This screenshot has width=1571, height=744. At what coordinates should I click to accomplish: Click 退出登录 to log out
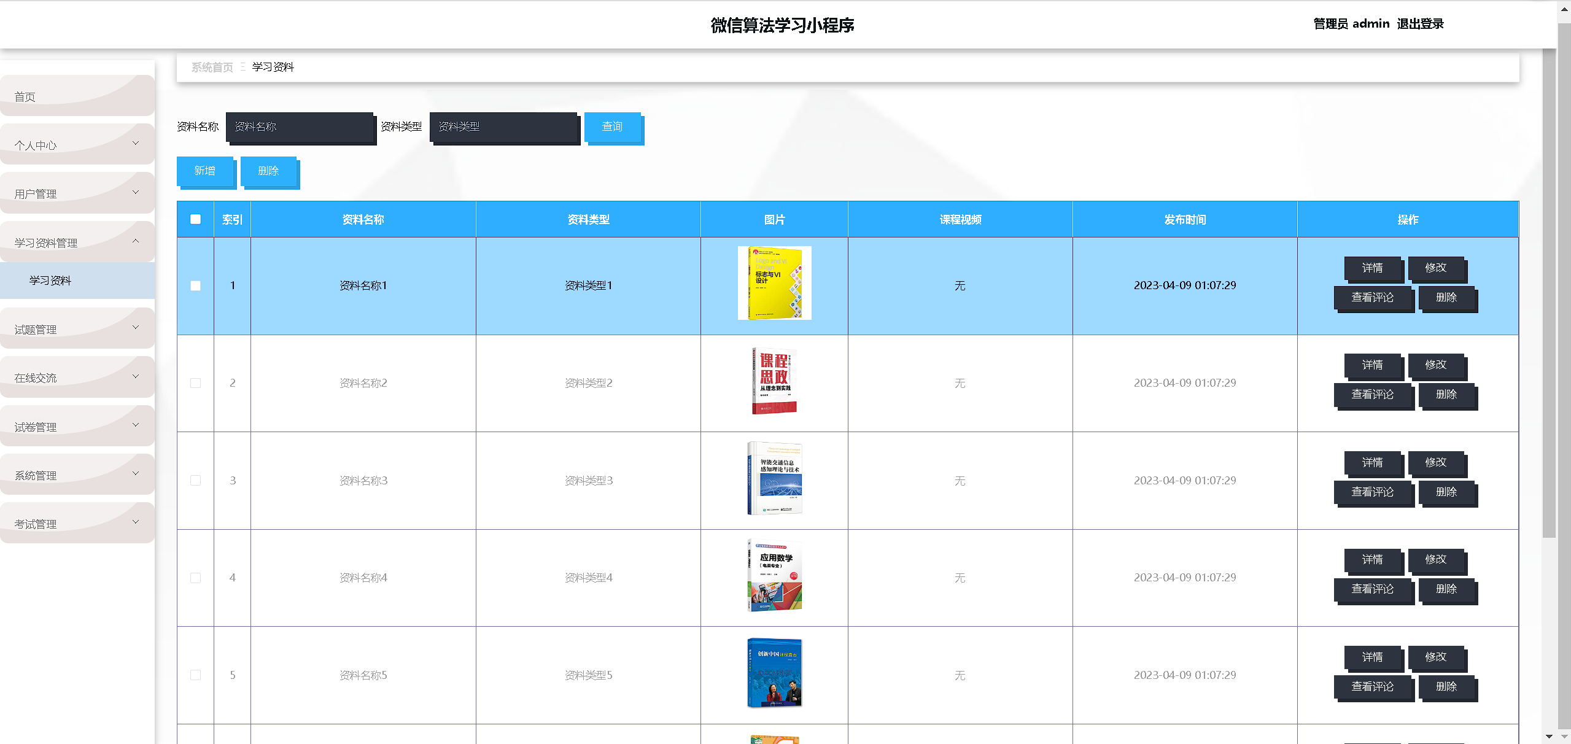click(x=1420, y=24)
